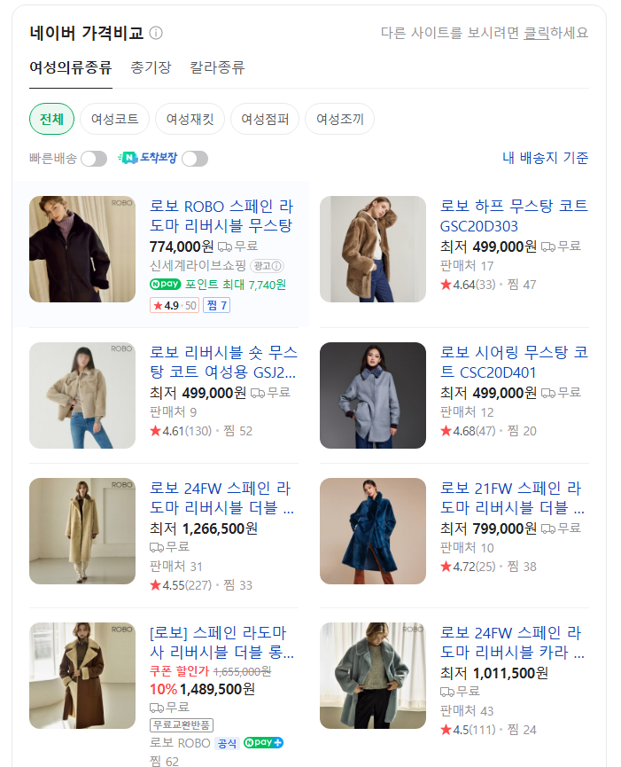Click the 4.61(130) rating text
The image size is (621, 767).
tap(181, 430)
